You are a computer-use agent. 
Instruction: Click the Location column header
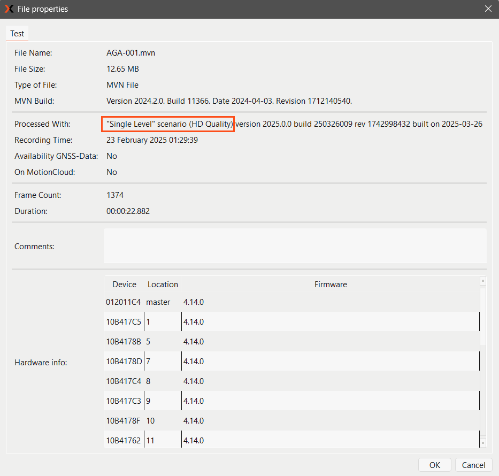(x=163, y=285)
